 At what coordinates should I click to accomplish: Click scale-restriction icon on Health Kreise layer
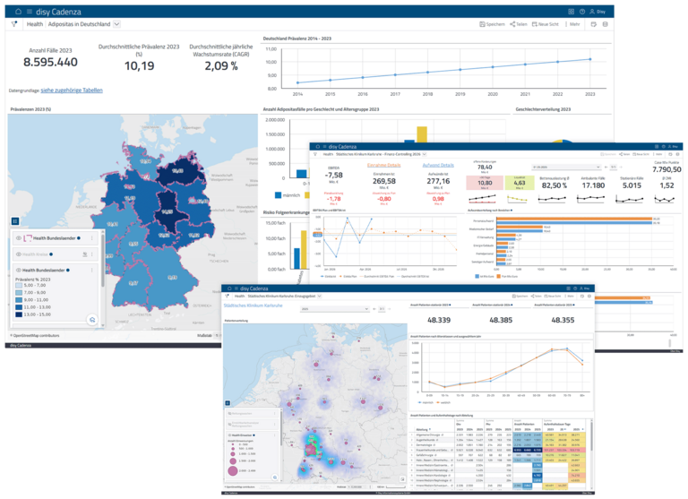pyautogui.click(x=85, y=254)
